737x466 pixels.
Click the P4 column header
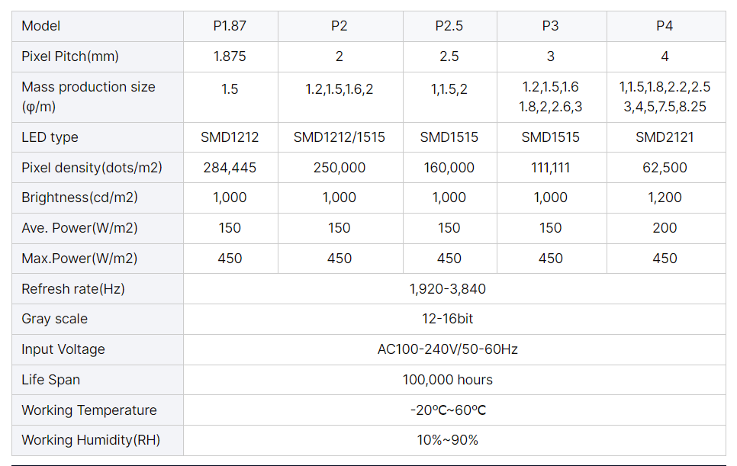665,26
